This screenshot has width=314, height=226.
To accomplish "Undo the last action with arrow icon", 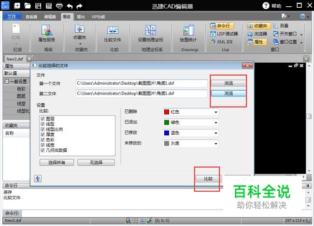I will coord(70,6).
